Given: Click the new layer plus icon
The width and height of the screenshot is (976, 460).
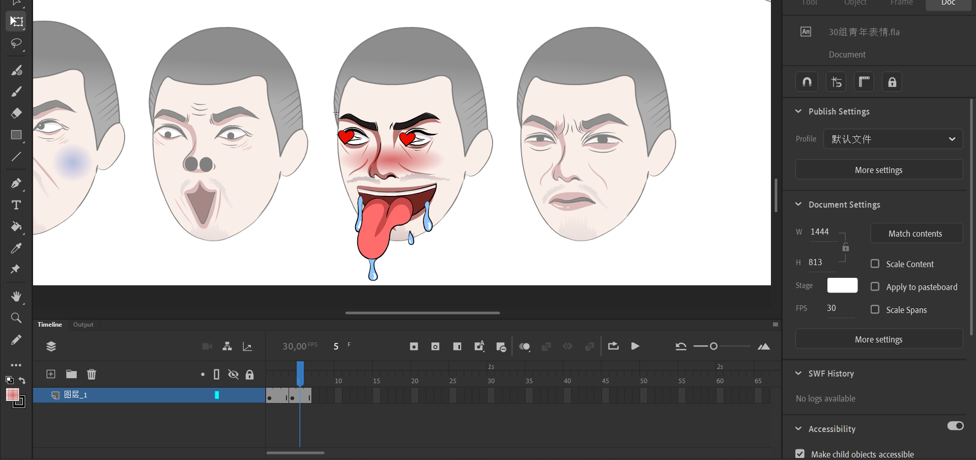Looking at the screenshot, I should tap(51, 375).
